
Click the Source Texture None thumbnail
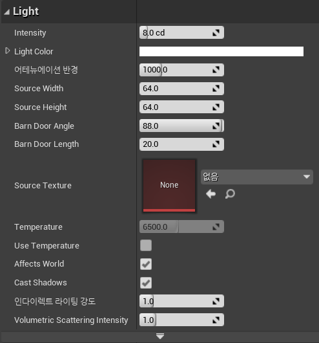[169, 186]
